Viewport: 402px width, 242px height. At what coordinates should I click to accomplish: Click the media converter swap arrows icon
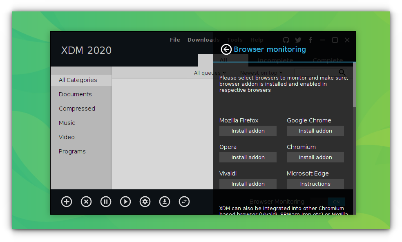click(x=184, y=202)
